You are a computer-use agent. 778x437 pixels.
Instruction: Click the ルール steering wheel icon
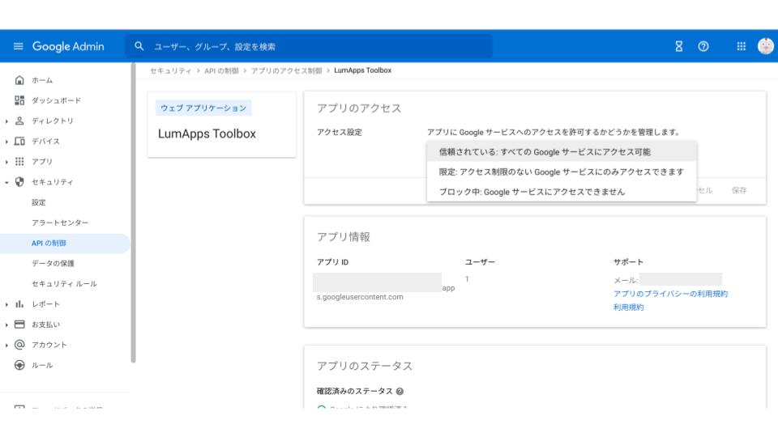19,365
